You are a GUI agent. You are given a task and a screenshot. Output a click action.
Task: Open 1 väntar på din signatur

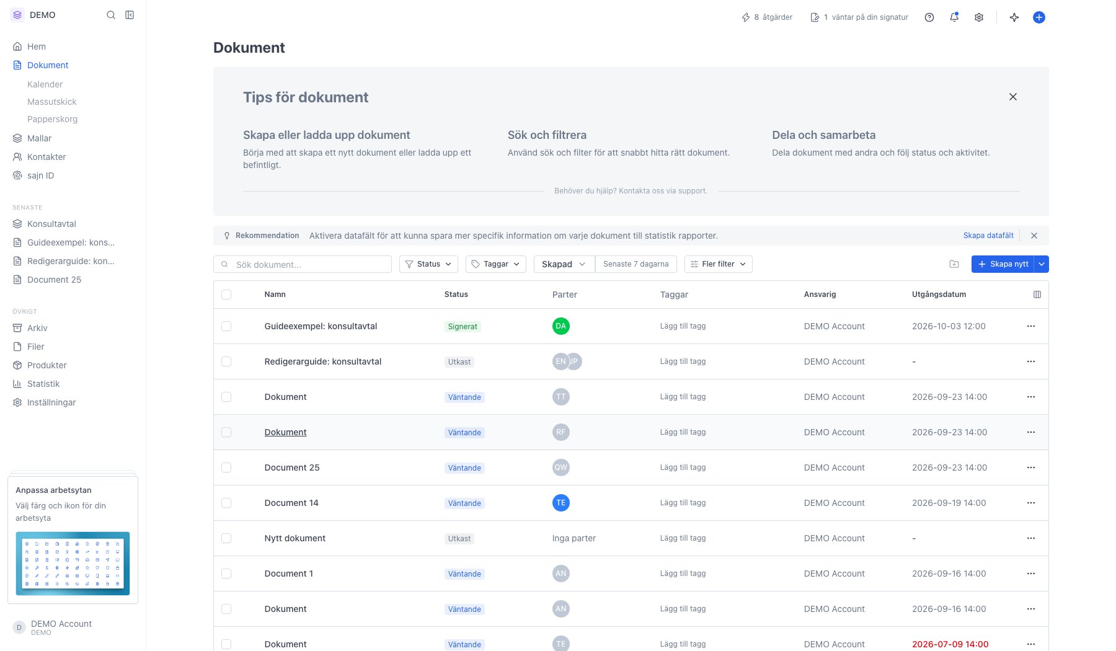(x=859, y=17)
